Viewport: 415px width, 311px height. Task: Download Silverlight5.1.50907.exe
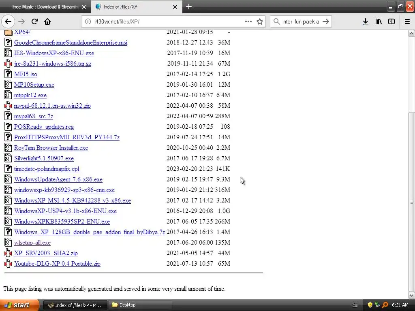point(44,158)
